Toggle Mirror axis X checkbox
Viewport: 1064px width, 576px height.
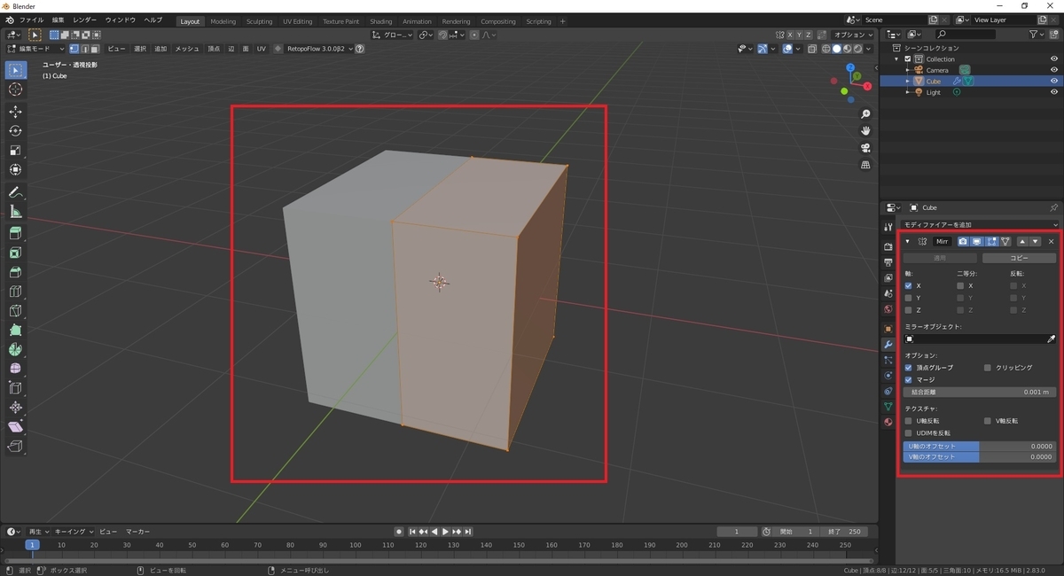coord(908,286)
